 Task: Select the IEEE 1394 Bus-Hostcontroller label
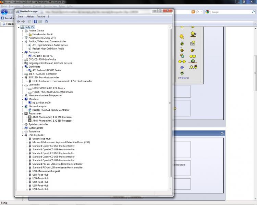[x=44, y=78]
